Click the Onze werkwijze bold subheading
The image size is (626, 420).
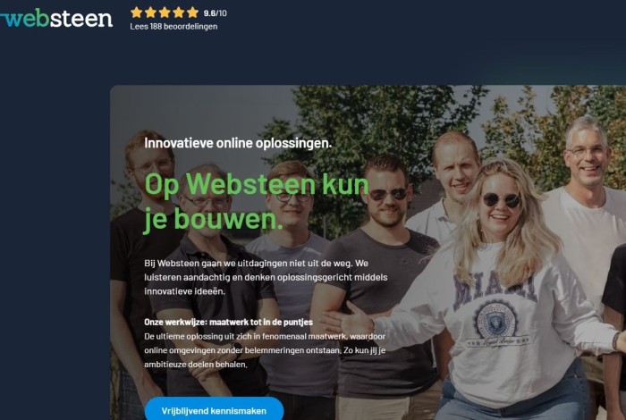coord(228,322)
